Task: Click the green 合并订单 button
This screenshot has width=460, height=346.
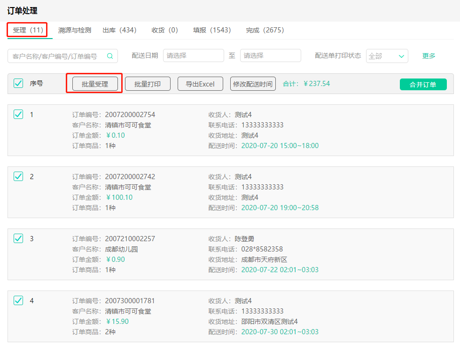Action: tap(423, 85)
